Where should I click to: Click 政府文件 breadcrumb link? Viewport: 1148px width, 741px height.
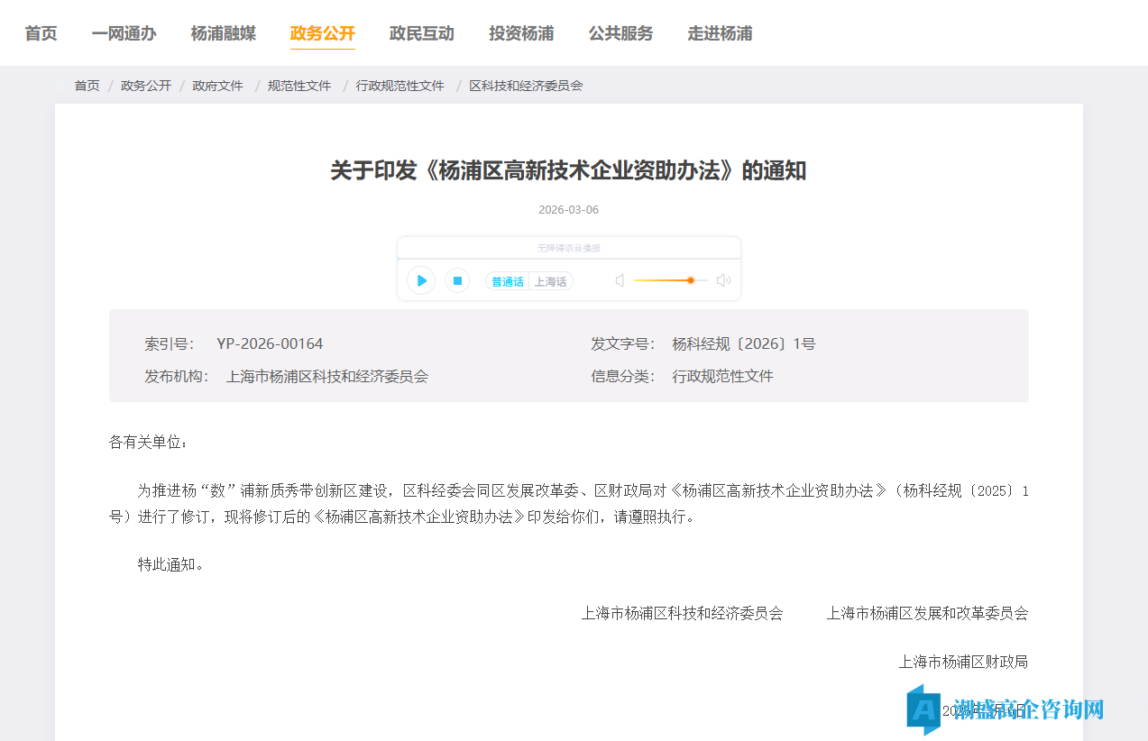tap(218, 86)
